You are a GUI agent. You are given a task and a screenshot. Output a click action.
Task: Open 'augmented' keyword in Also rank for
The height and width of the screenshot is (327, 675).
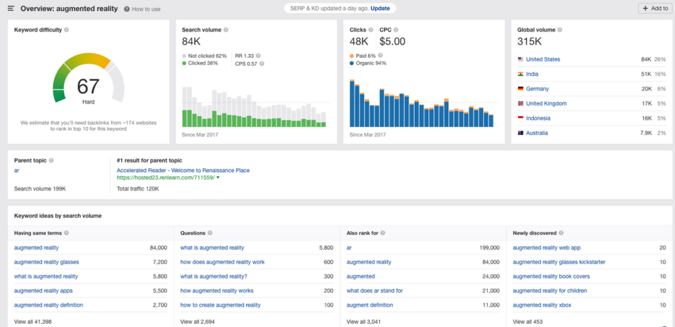[361, 276]
